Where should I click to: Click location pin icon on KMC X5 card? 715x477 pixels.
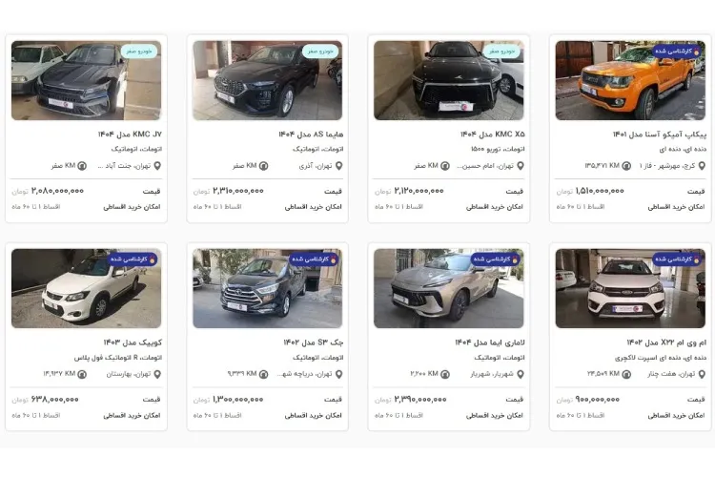tap(521, 166)
